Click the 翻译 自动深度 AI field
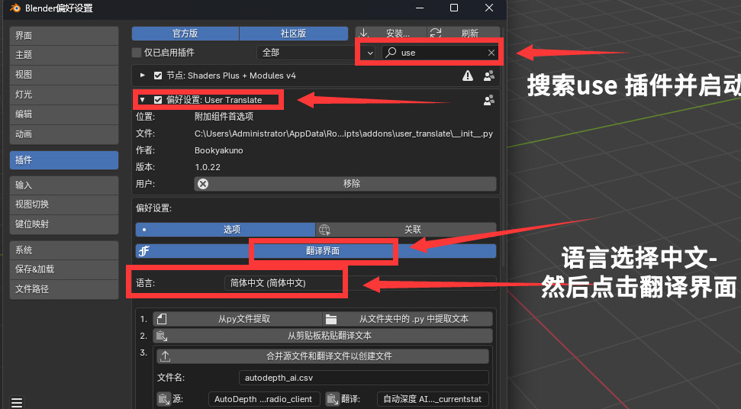This screenshot has height=409, width=741. tap(433, 399)
